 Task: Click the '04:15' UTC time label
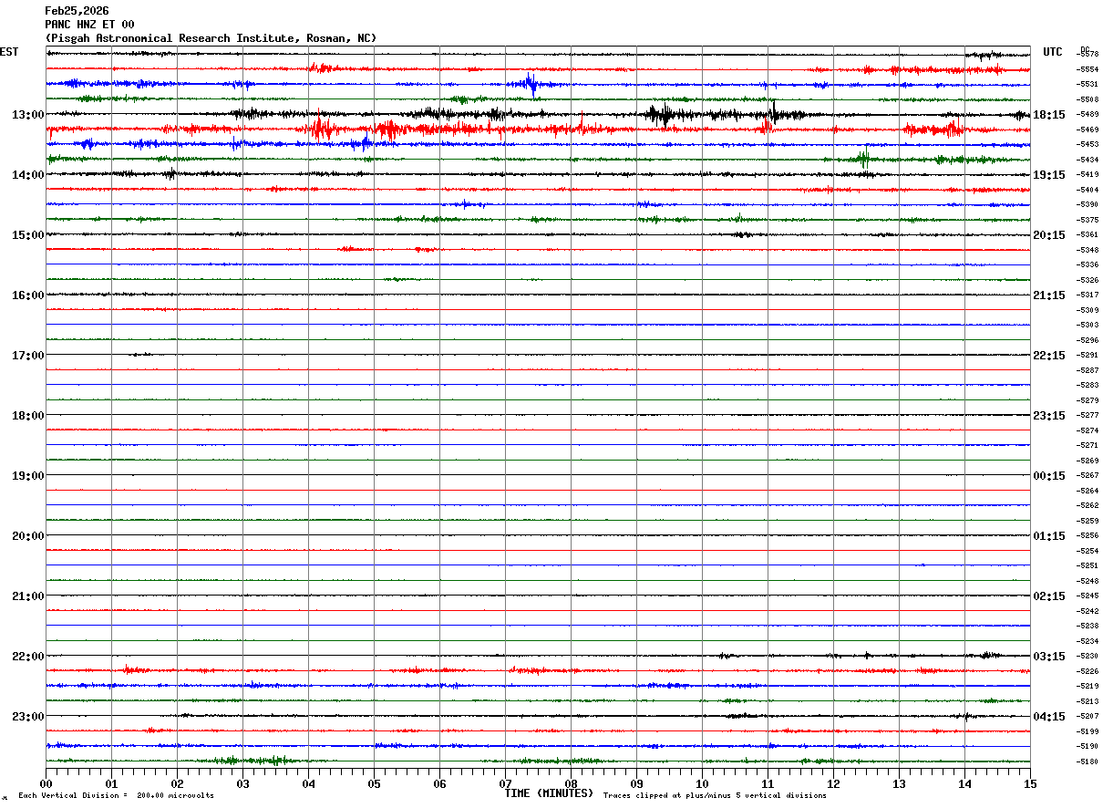(1049, 717)
